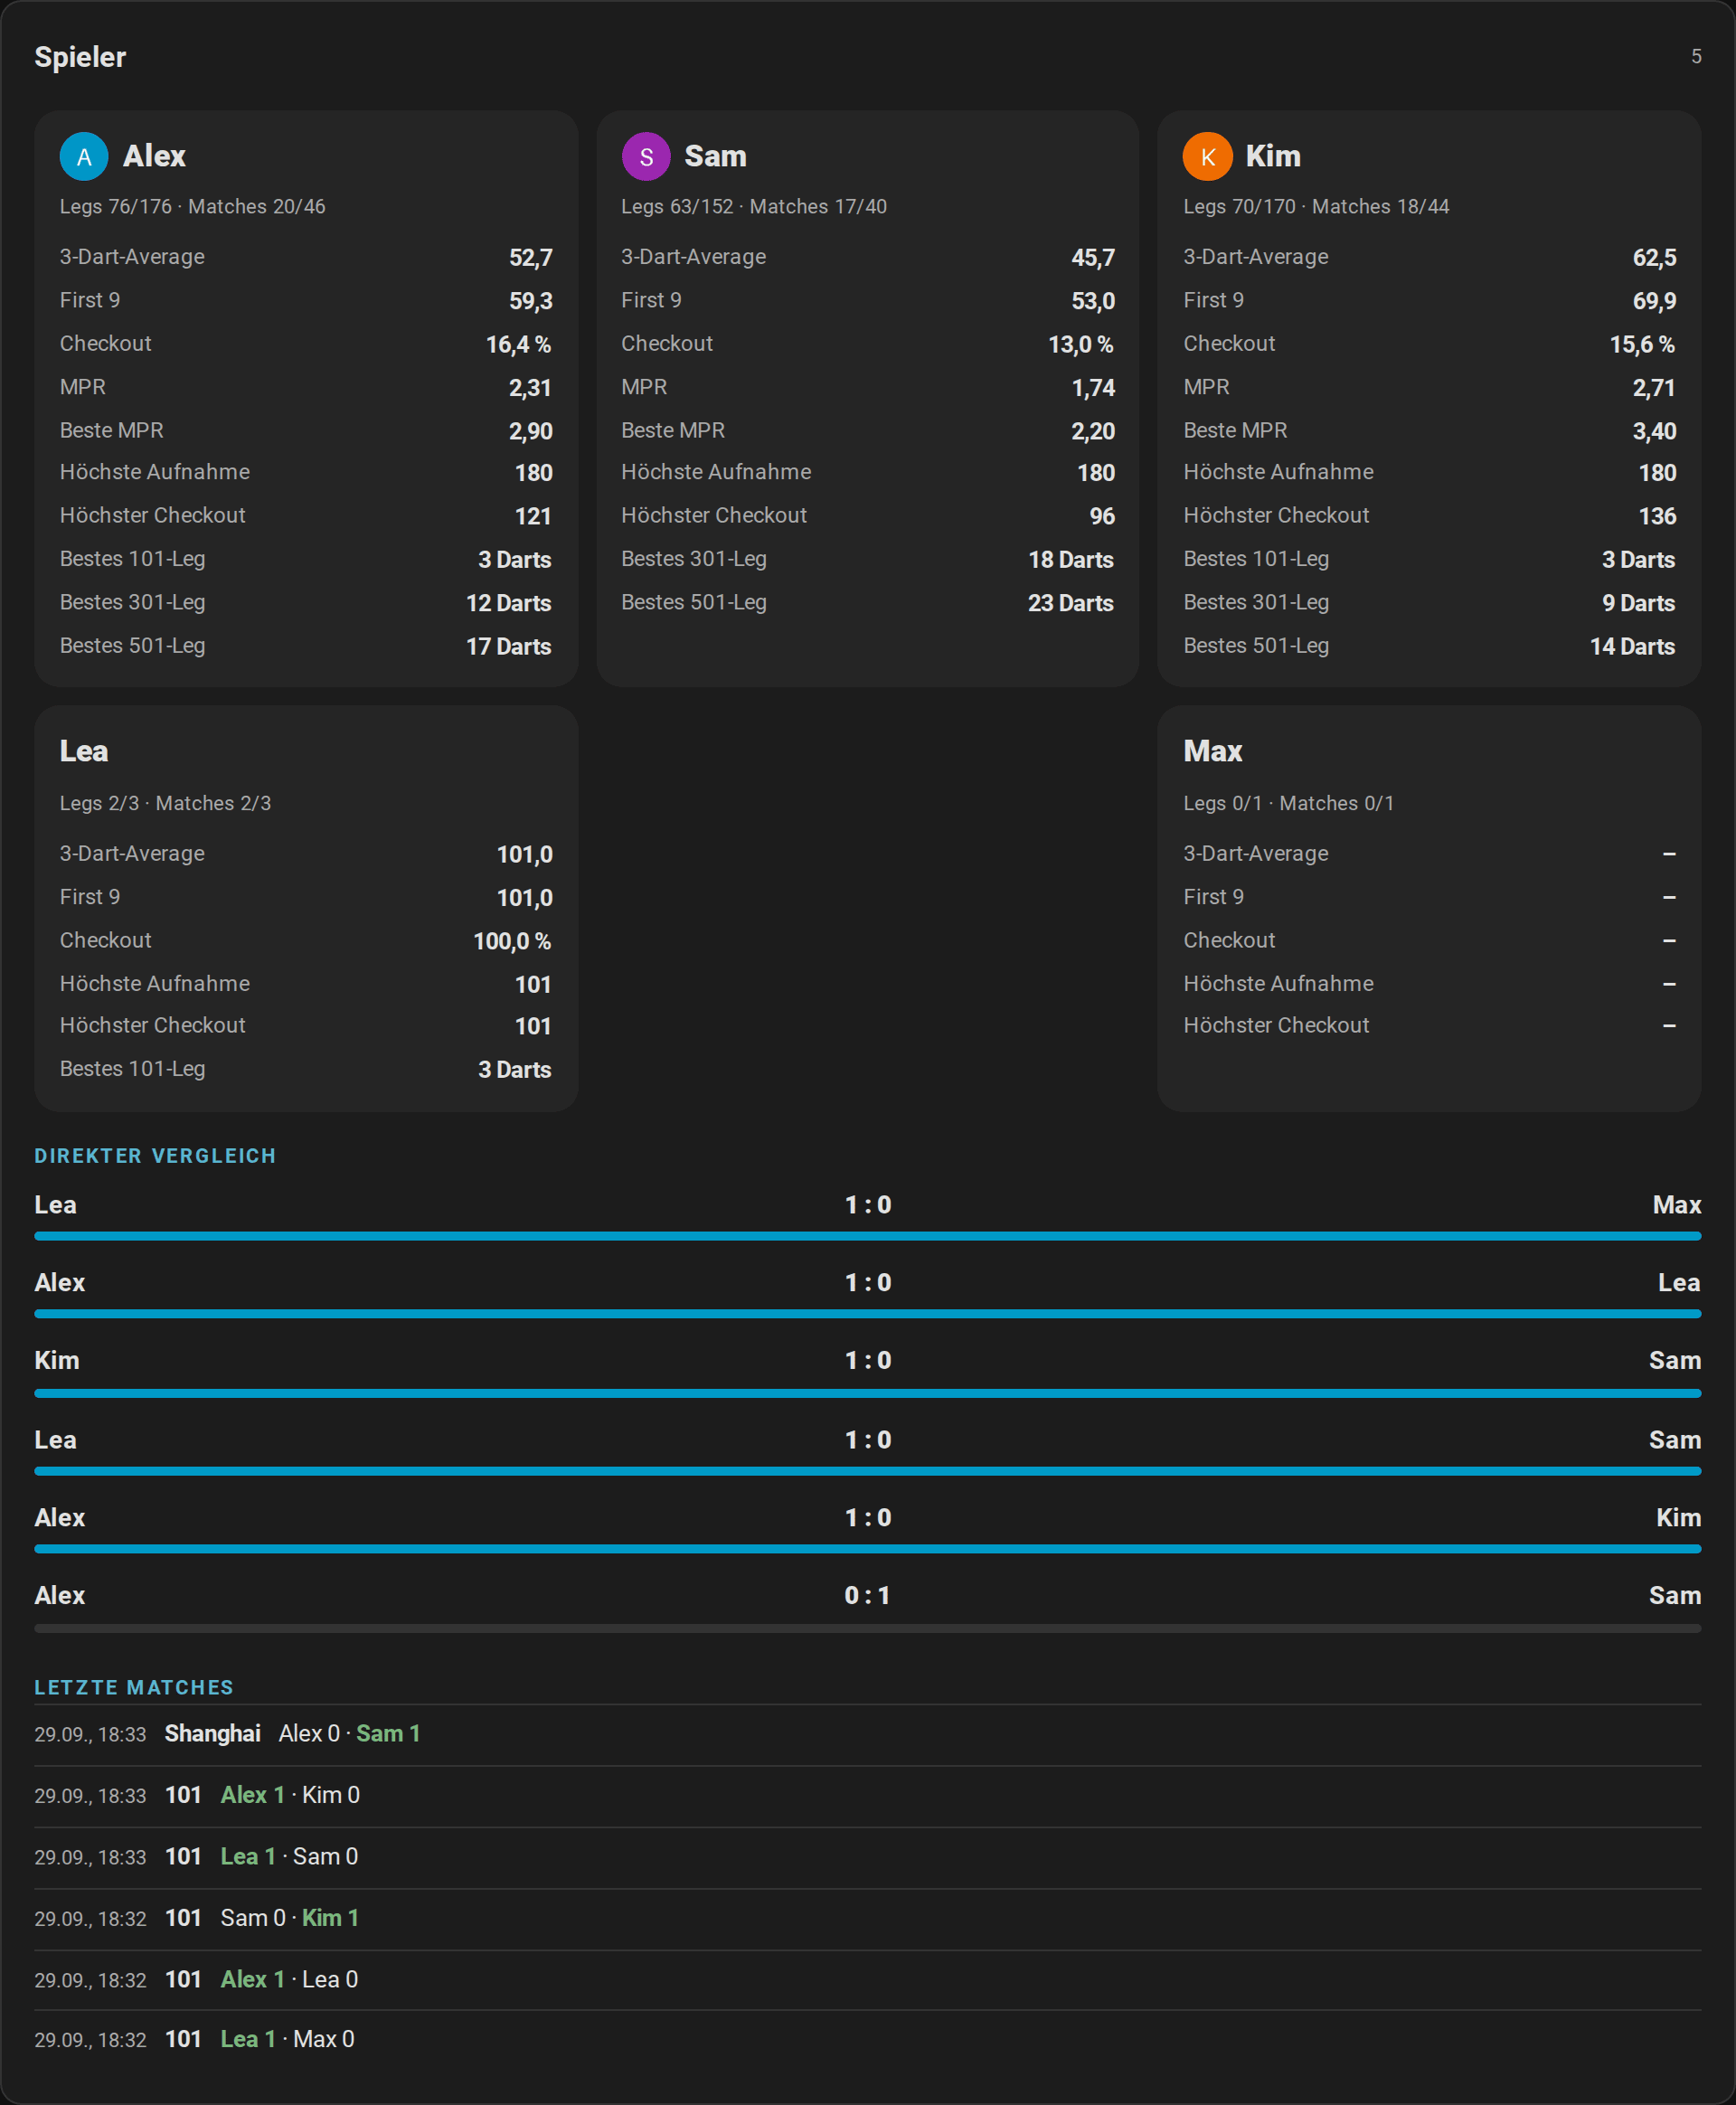Click the Lea vs Max comparison bar
This screenshot has width=1736, height=2105.
click(x=868, y=1236)
